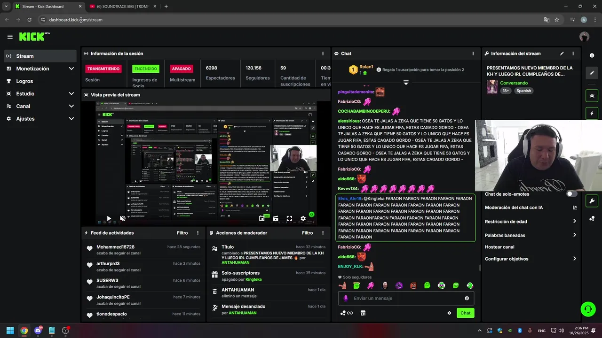Edit stream info with pencil icon

click(562, 54)
